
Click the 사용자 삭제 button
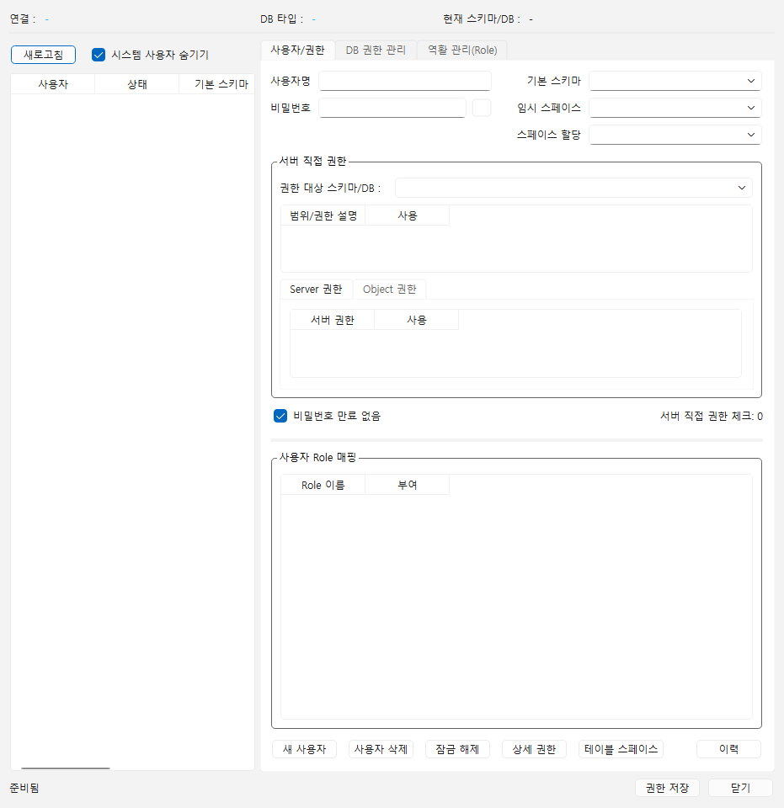[381, 749]
